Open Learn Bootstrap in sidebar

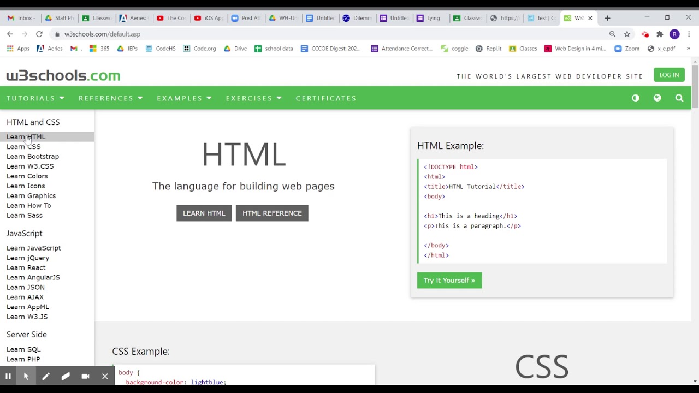pos(33,157)
